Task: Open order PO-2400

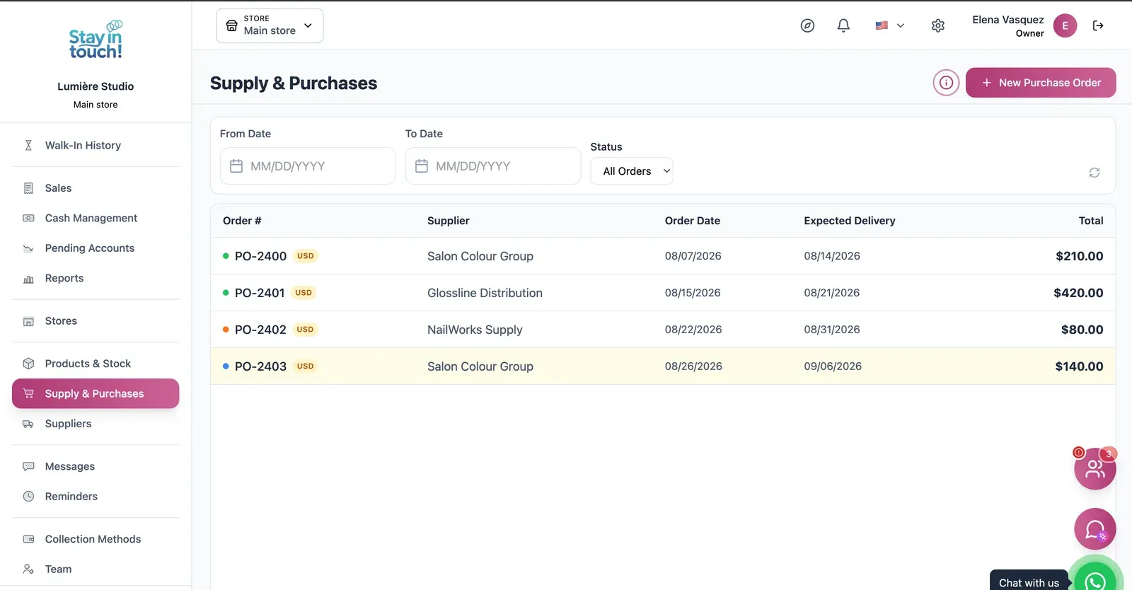Action: (663, 256)
